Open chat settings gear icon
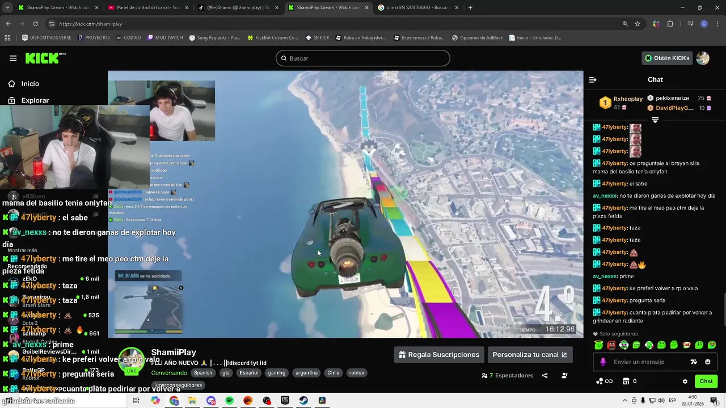Image resolution: width=726 pixels, height=408 pixels. click(685, 381)
